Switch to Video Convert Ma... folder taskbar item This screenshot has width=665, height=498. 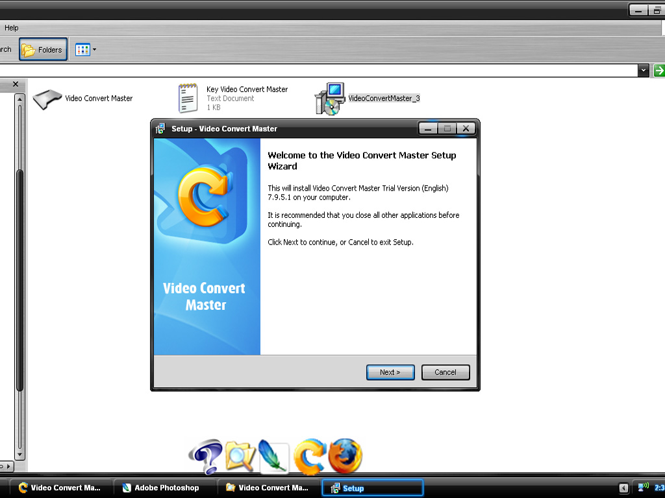(x=268, y=488)
